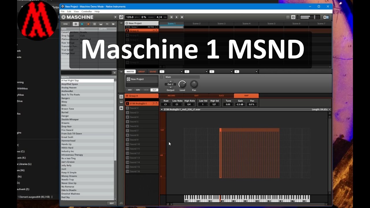The height and width of the screenshot is (208, 370).
Task: Select the blue Group filter icon
Action: 82,24
